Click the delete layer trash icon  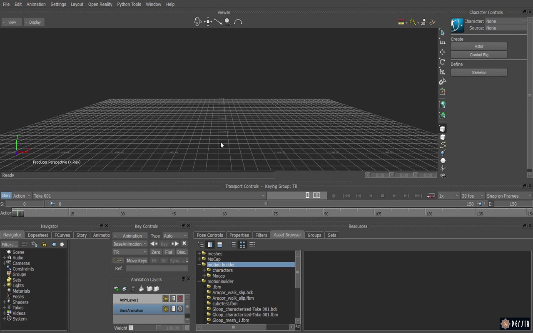pos(132,288)
